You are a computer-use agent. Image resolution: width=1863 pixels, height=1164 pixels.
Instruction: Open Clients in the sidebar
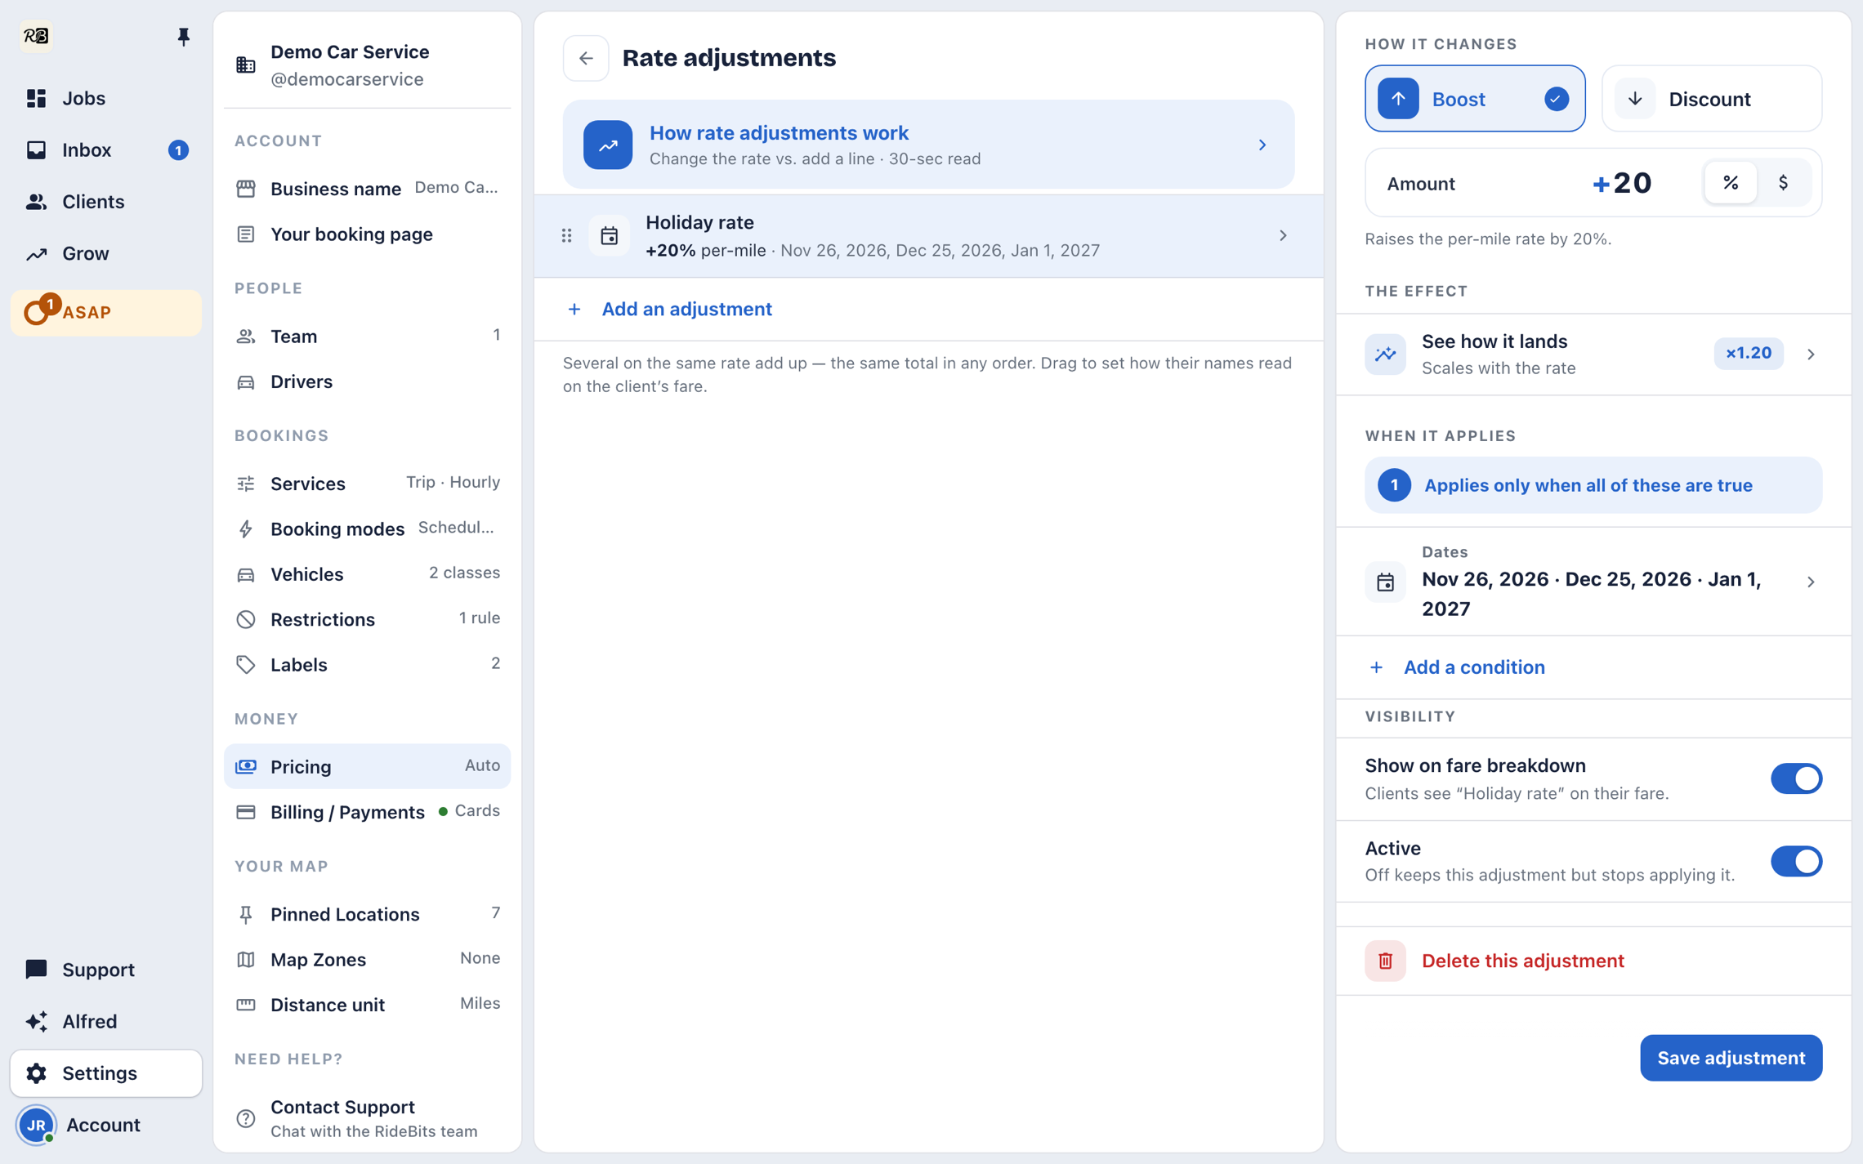[x=106, y=202]
